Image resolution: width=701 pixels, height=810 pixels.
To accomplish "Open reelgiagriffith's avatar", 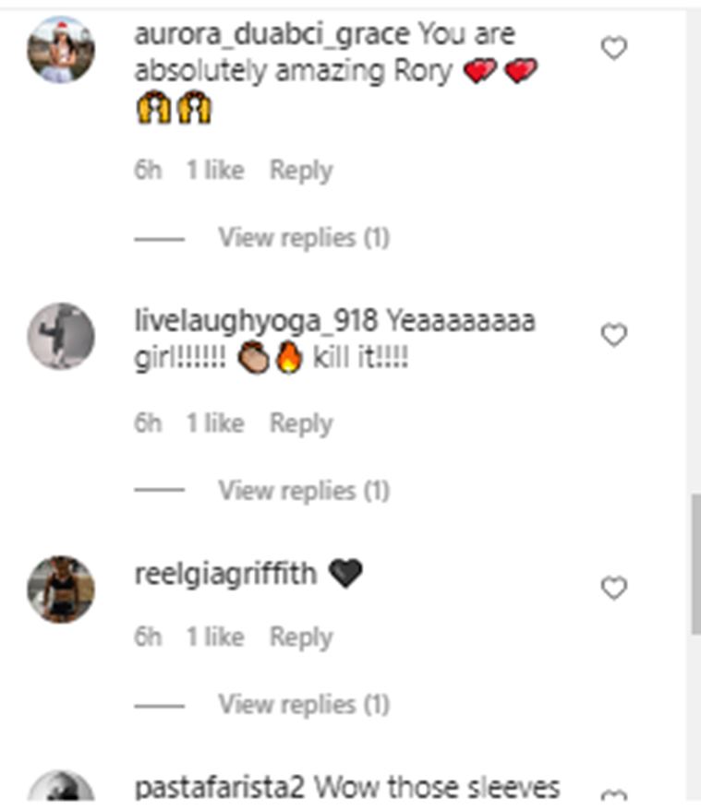I will pyautogui.click(x=61, y=589).
